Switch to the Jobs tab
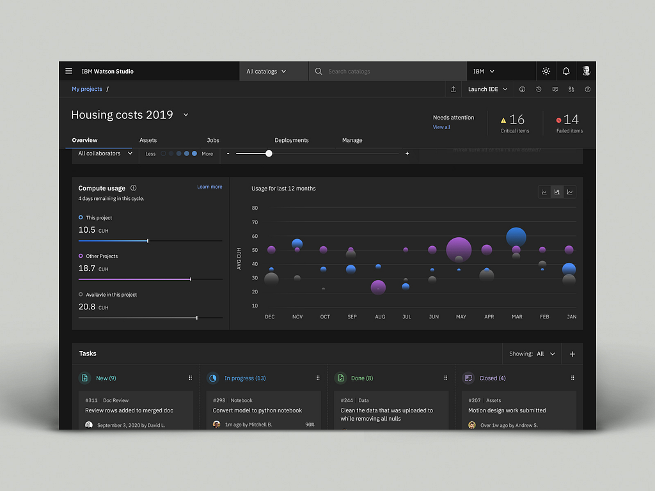The height and width of the screenshot is (491, 655). (x=213, y=140)
